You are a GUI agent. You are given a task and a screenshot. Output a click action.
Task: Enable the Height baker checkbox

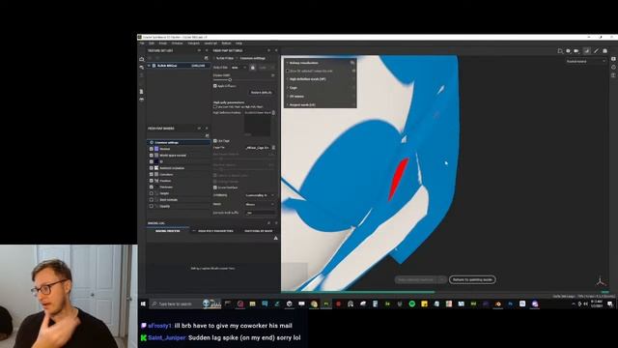[x=151, y=193]
